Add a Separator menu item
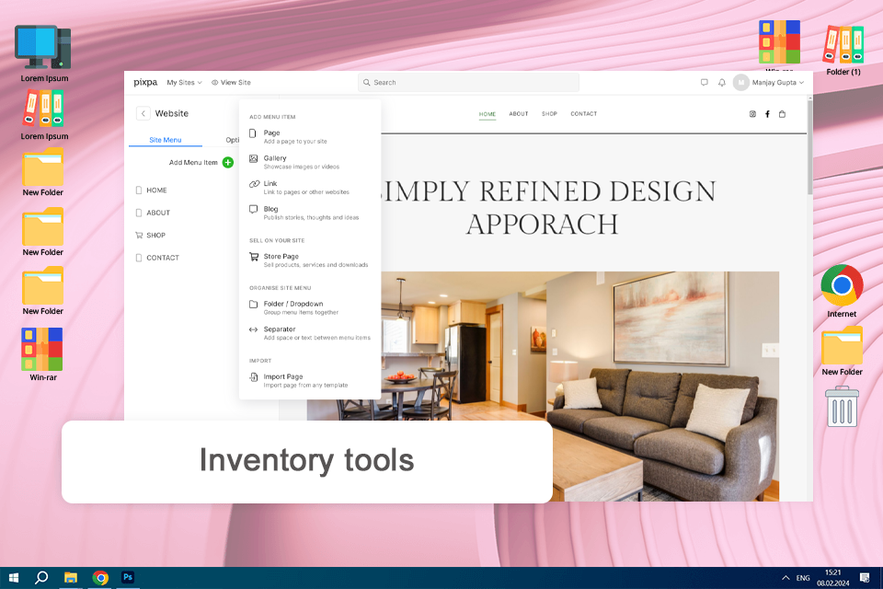This screenshot has height=589, width=883. point(310,333)
